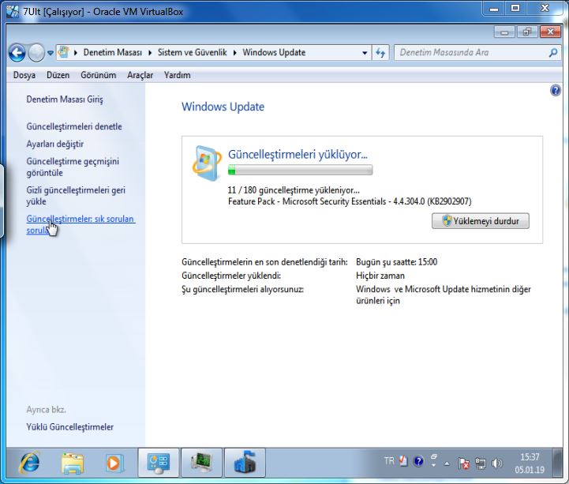Restore down the Windows Update guest window
This screenshot has width=569, height=484.
(526, 32)
